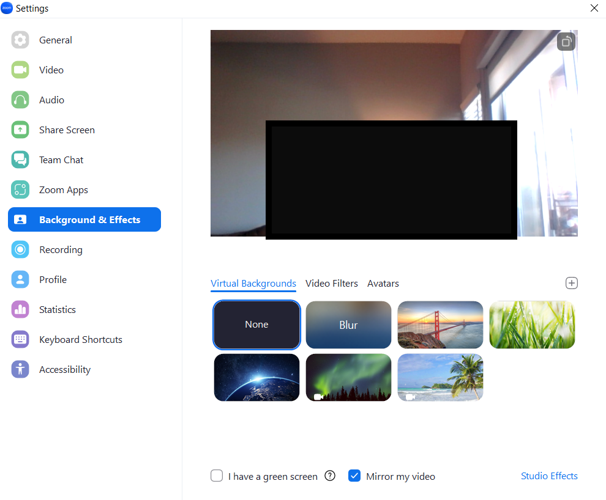The width and height of the screenshot is (606, 500).
Task: Choose the green grass background
Action: (532, 325)
